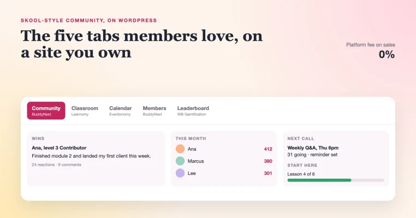Click the Weekly Q&A, Thu 6pm event

point(313,148)
